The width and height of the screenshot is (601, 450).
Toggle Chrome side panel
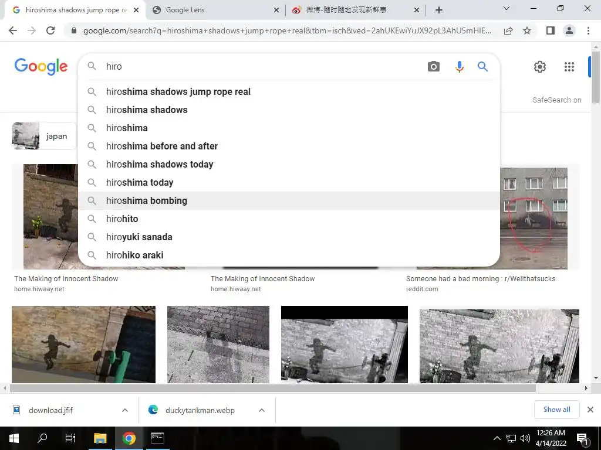click(x=551, y=30)
